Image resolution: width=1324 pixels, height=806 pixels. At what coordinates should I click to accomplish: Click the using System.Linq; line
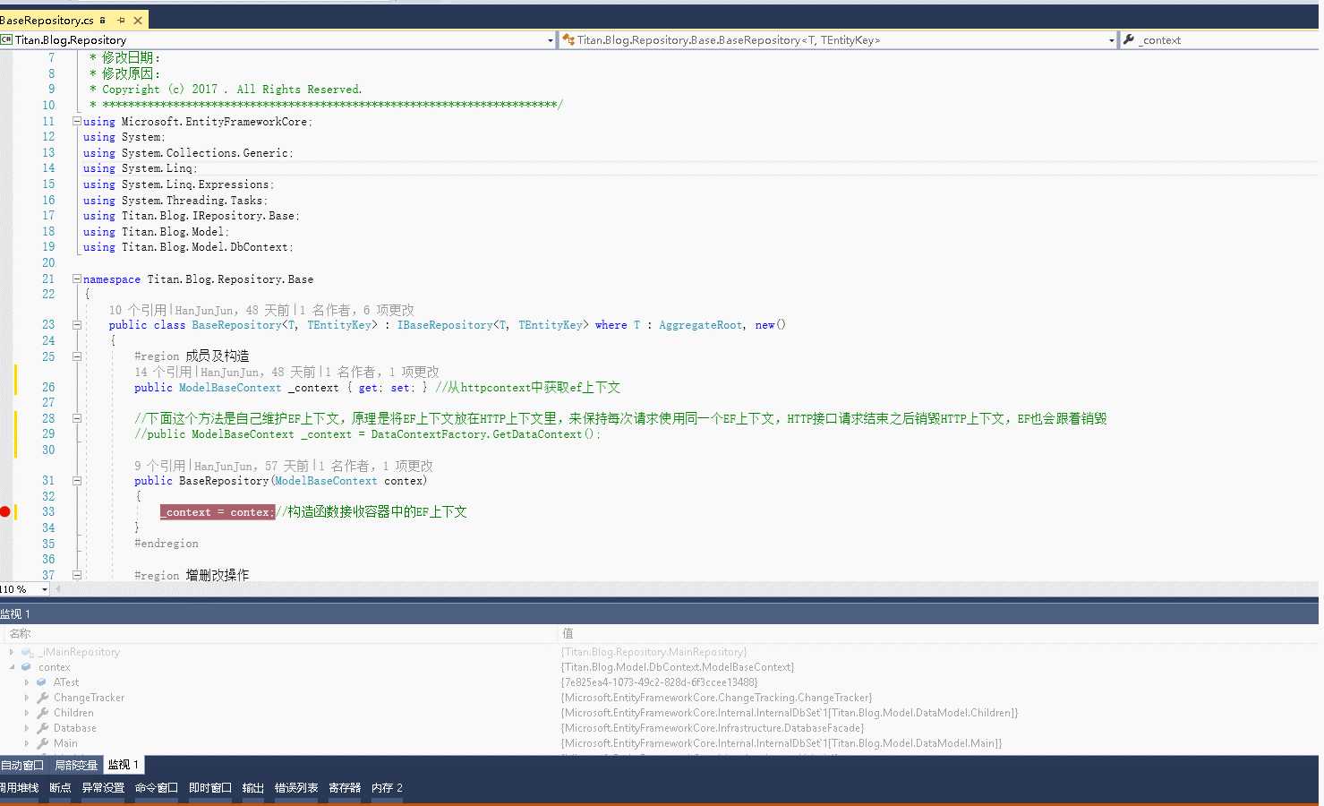click(x=141, y=168)
